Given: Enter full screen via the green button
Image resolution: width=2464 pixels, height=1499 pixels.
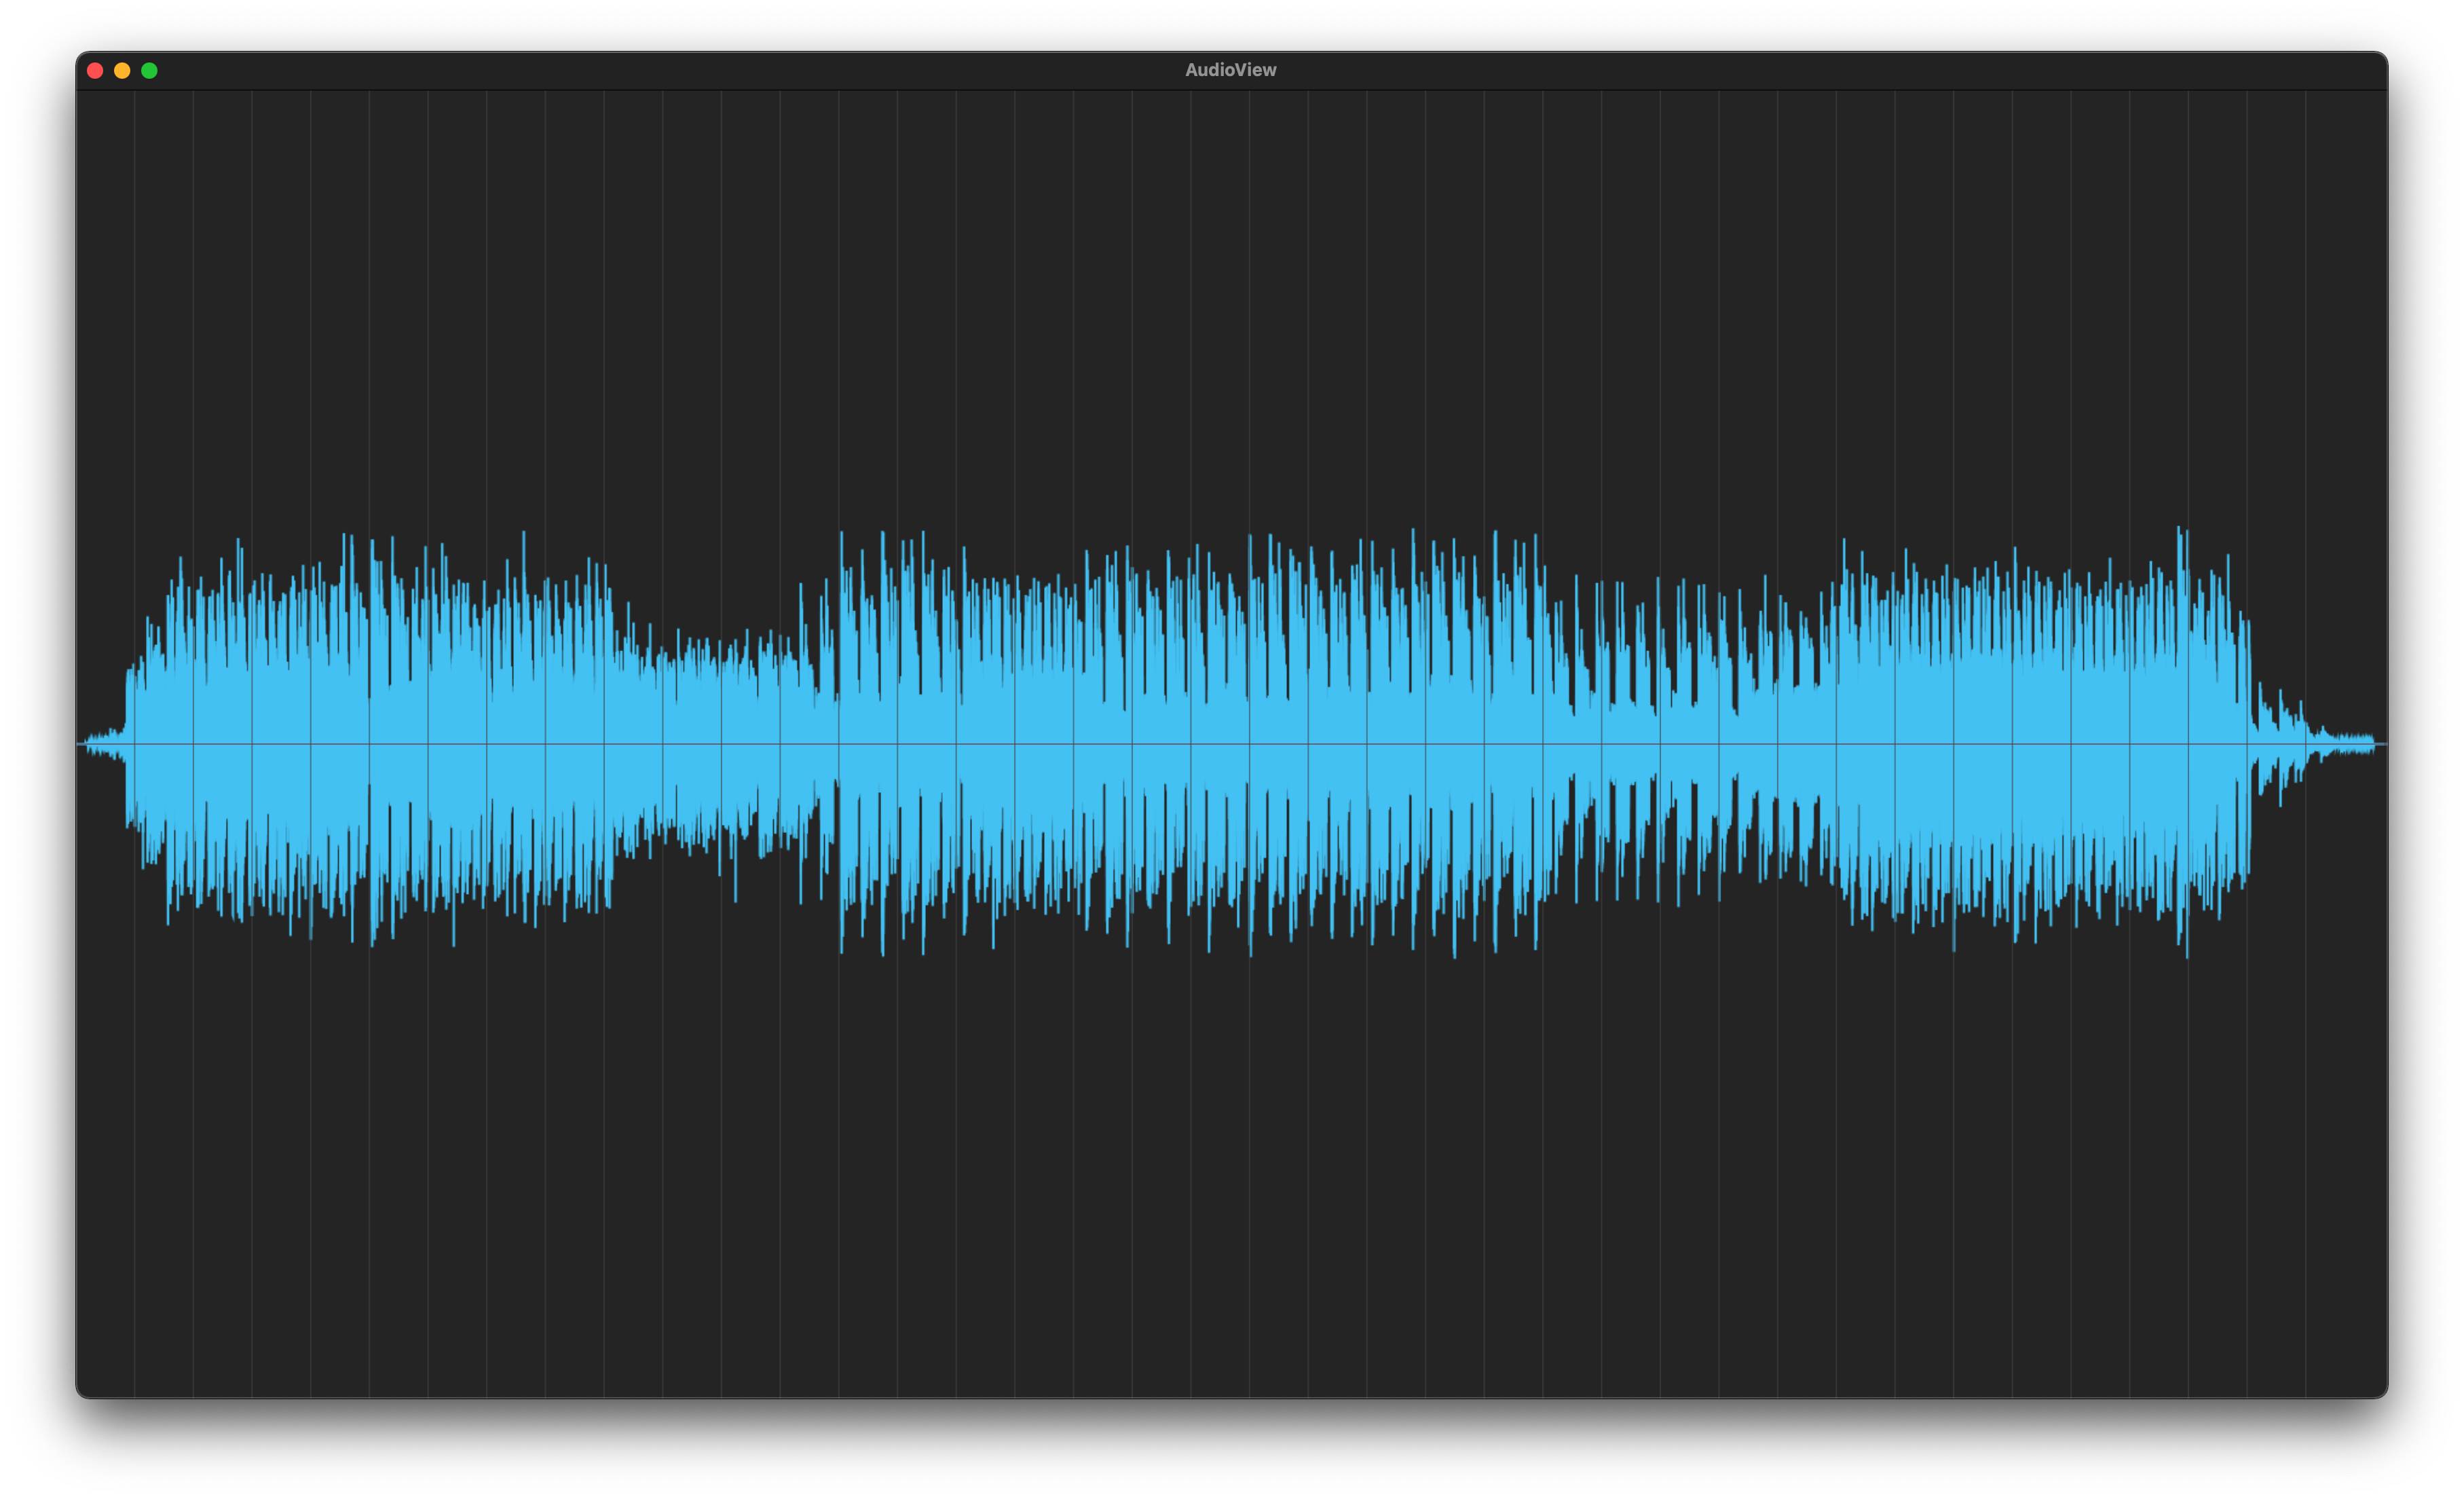Looking at the screenshot, I should (149, 70).
